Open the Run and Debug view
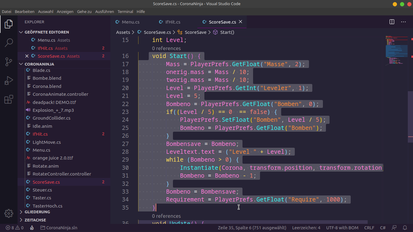The height and width of the screenshot is (232, 413). (9, 81)
